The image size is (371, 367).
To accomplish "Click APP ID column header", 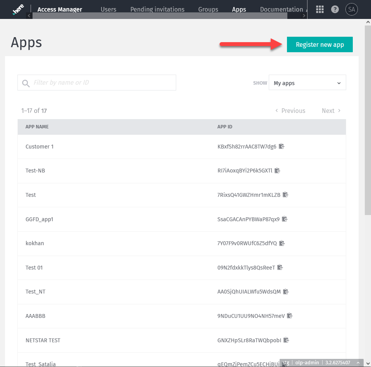I will point(225,127).
